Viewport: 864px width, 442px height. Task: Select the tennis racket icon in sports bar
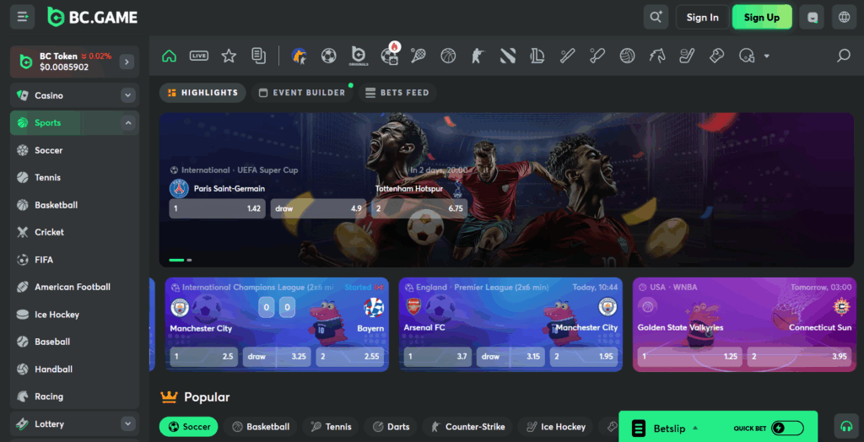click(x=418, y=56)
